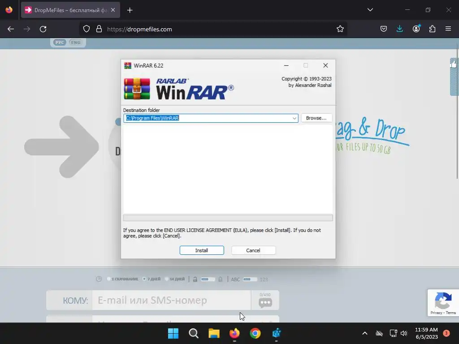Open Save to Pocket
This screenshot has height=344, width=459.
pyautogui.click(x=384, y=29)
